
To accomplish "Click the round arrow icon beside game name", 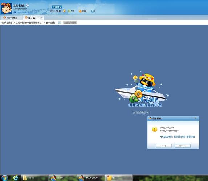I will (x=27, y=5).
